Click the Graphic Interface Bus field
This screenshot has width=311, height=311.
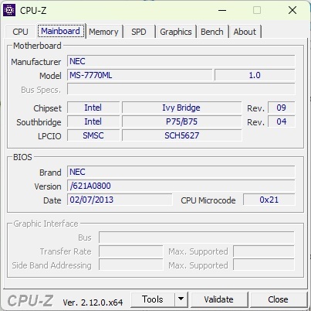[197, 238]
